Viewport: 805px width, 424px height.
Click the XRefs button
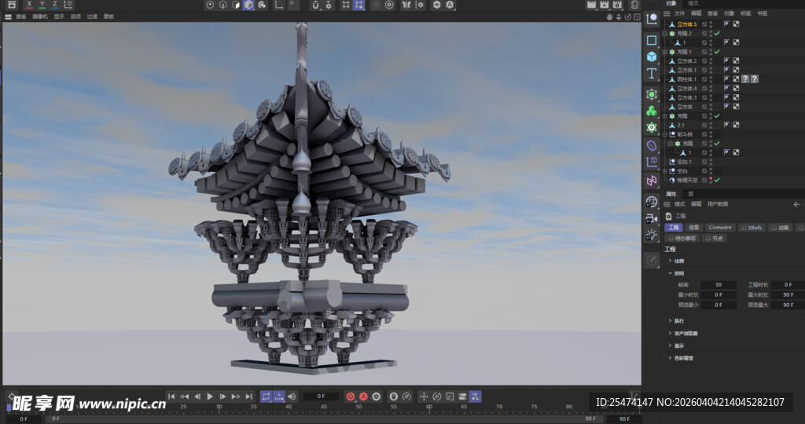click(753, 228)
